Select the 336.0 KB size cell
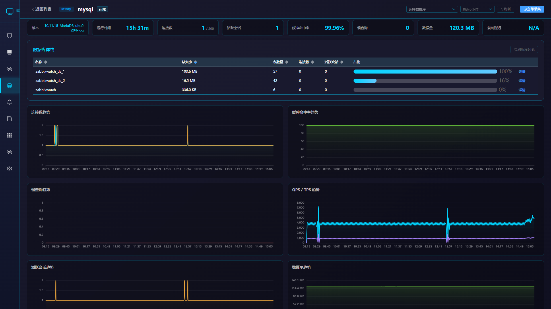 tap(189, 90)
